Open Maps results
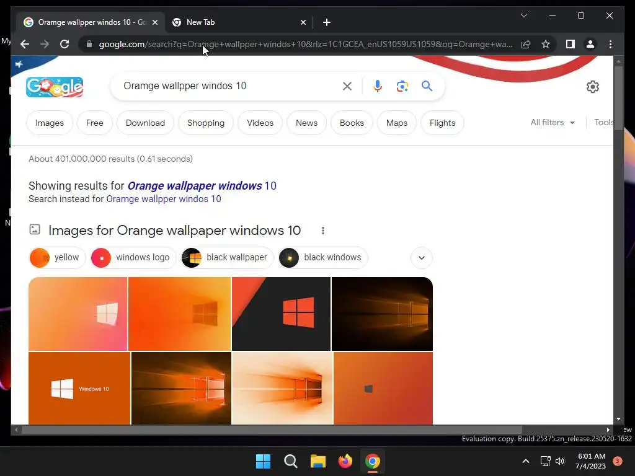Image resolution: width=635 pixels, height=476 pixels. click(397, 123)
